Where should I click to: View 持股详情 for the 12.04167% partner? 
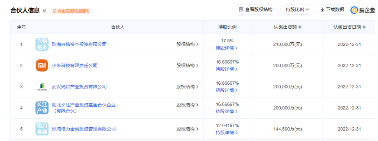226,133
